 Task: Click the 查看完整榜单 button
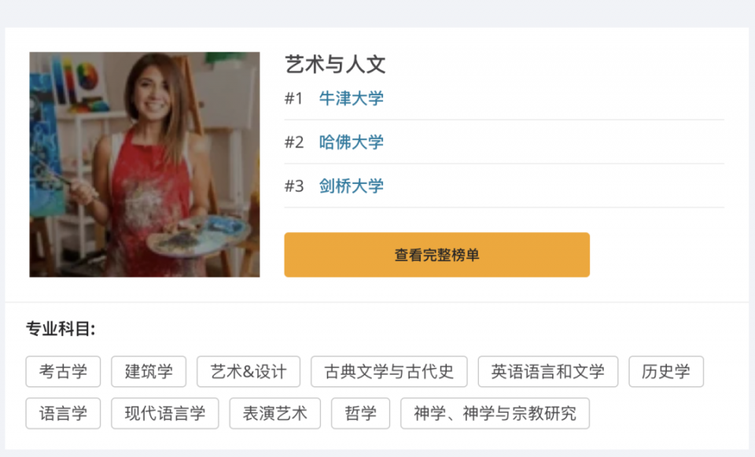tap(436, 255)
